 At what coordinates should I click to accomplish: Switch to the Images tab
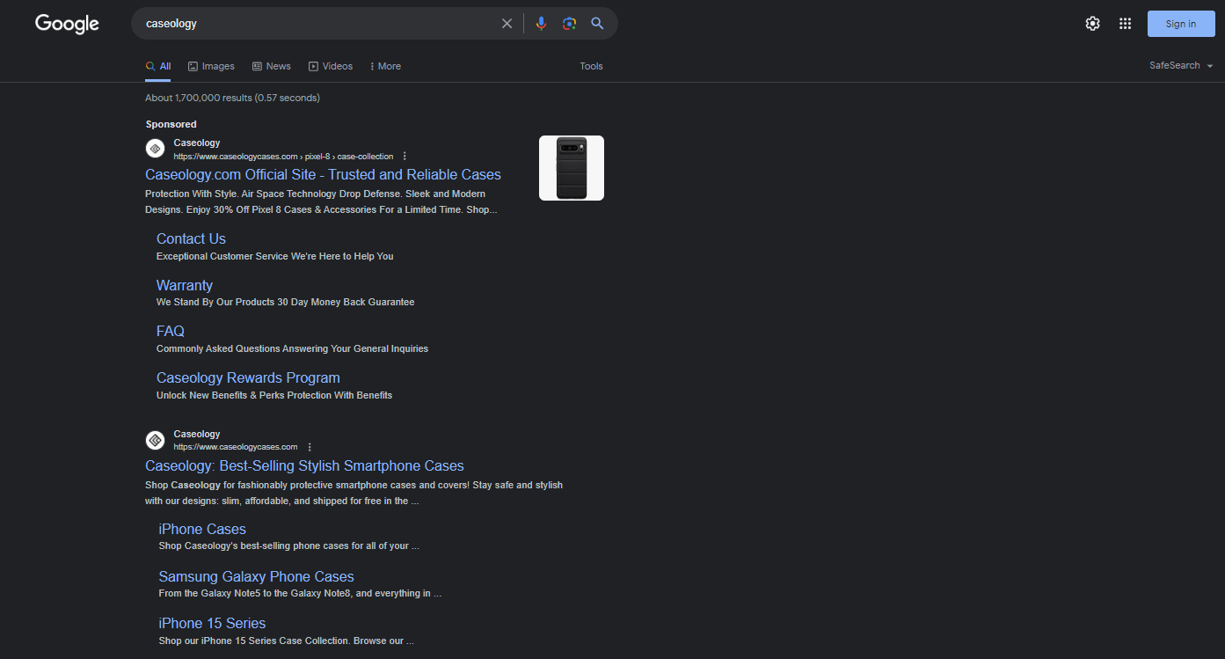point(211,66)
